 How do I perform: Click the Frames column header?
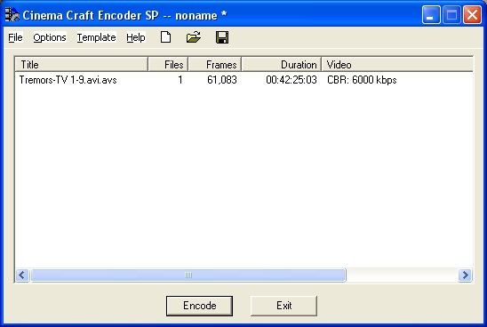[214, 65]
